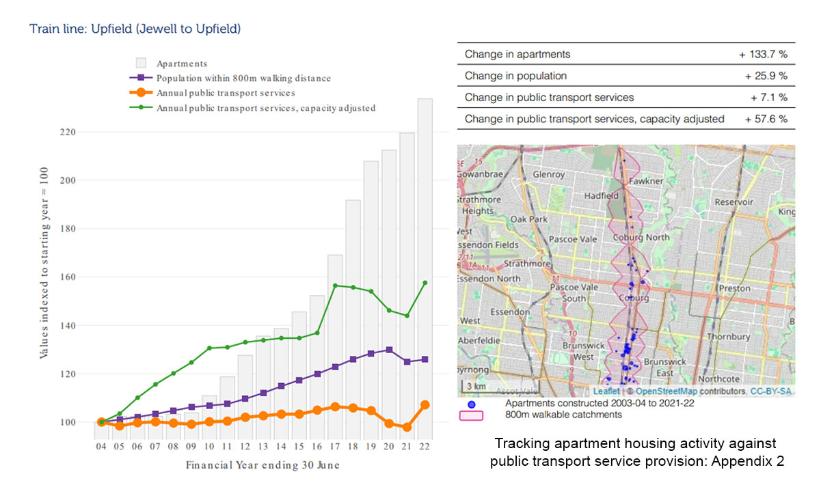Select purple square marker at year 20
Screen dimensions: 834x500
click(389, 350)
